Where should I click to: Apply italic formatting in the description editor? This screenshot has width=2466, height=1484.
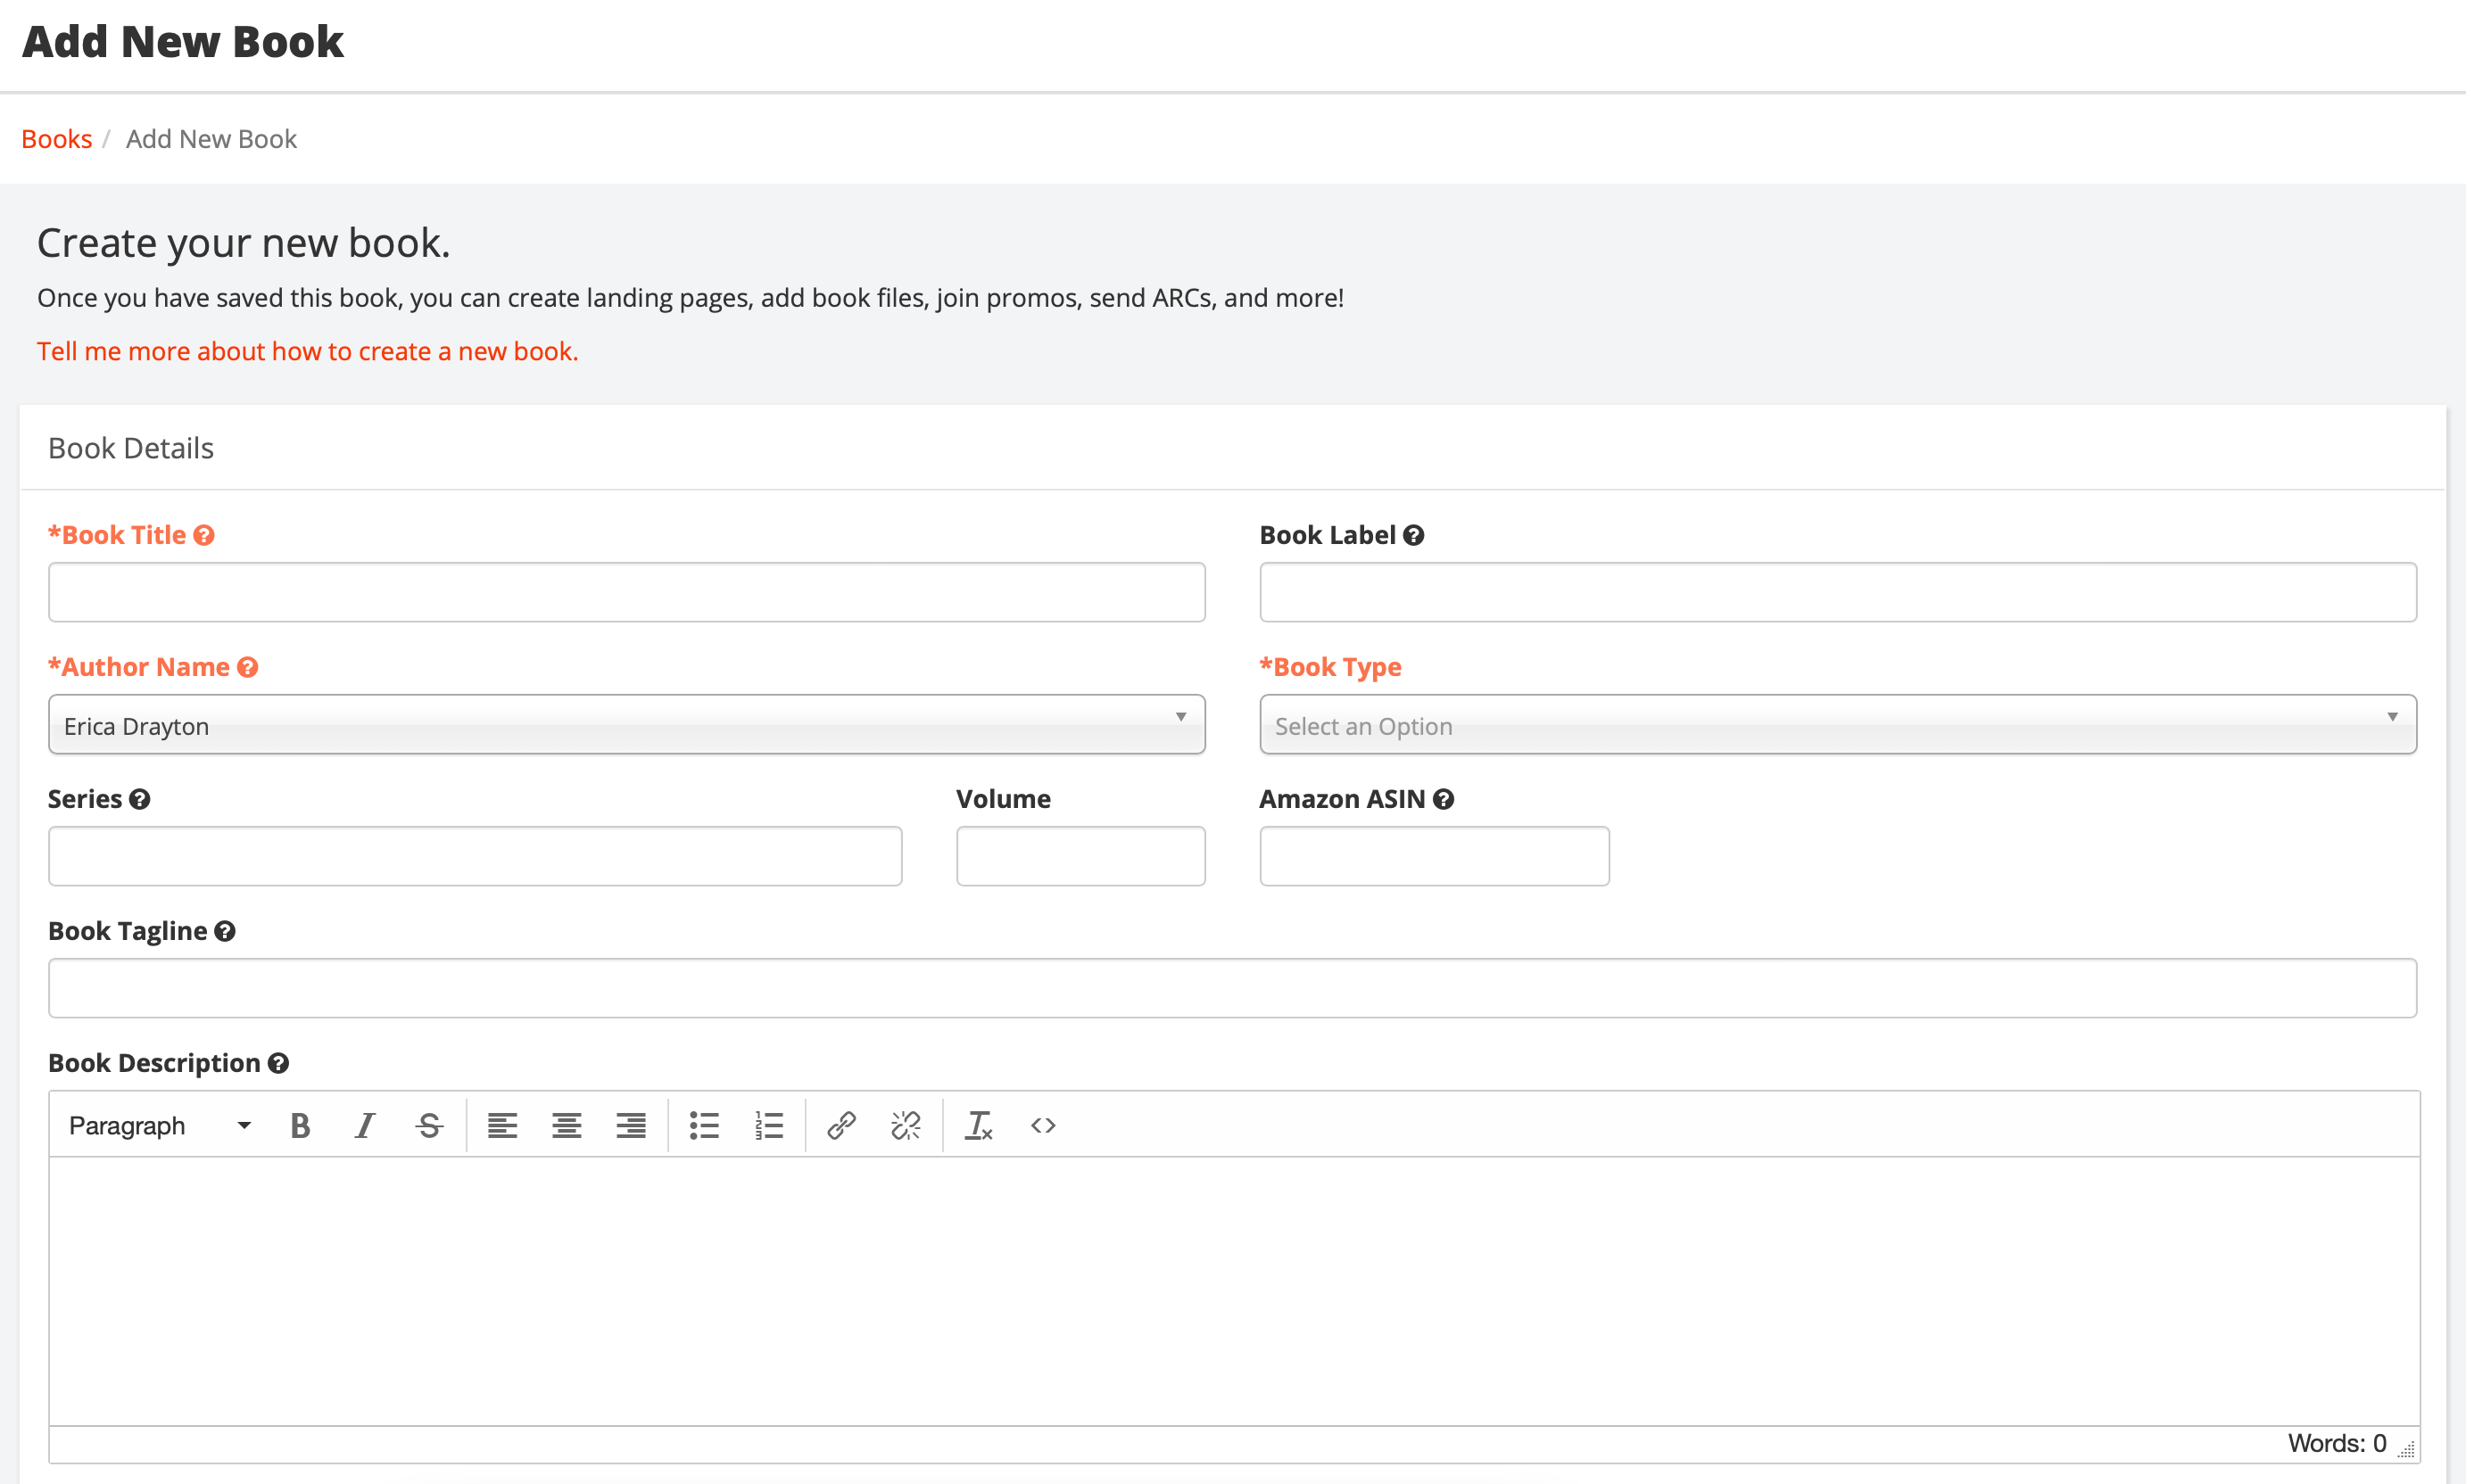coord(363,1124)
